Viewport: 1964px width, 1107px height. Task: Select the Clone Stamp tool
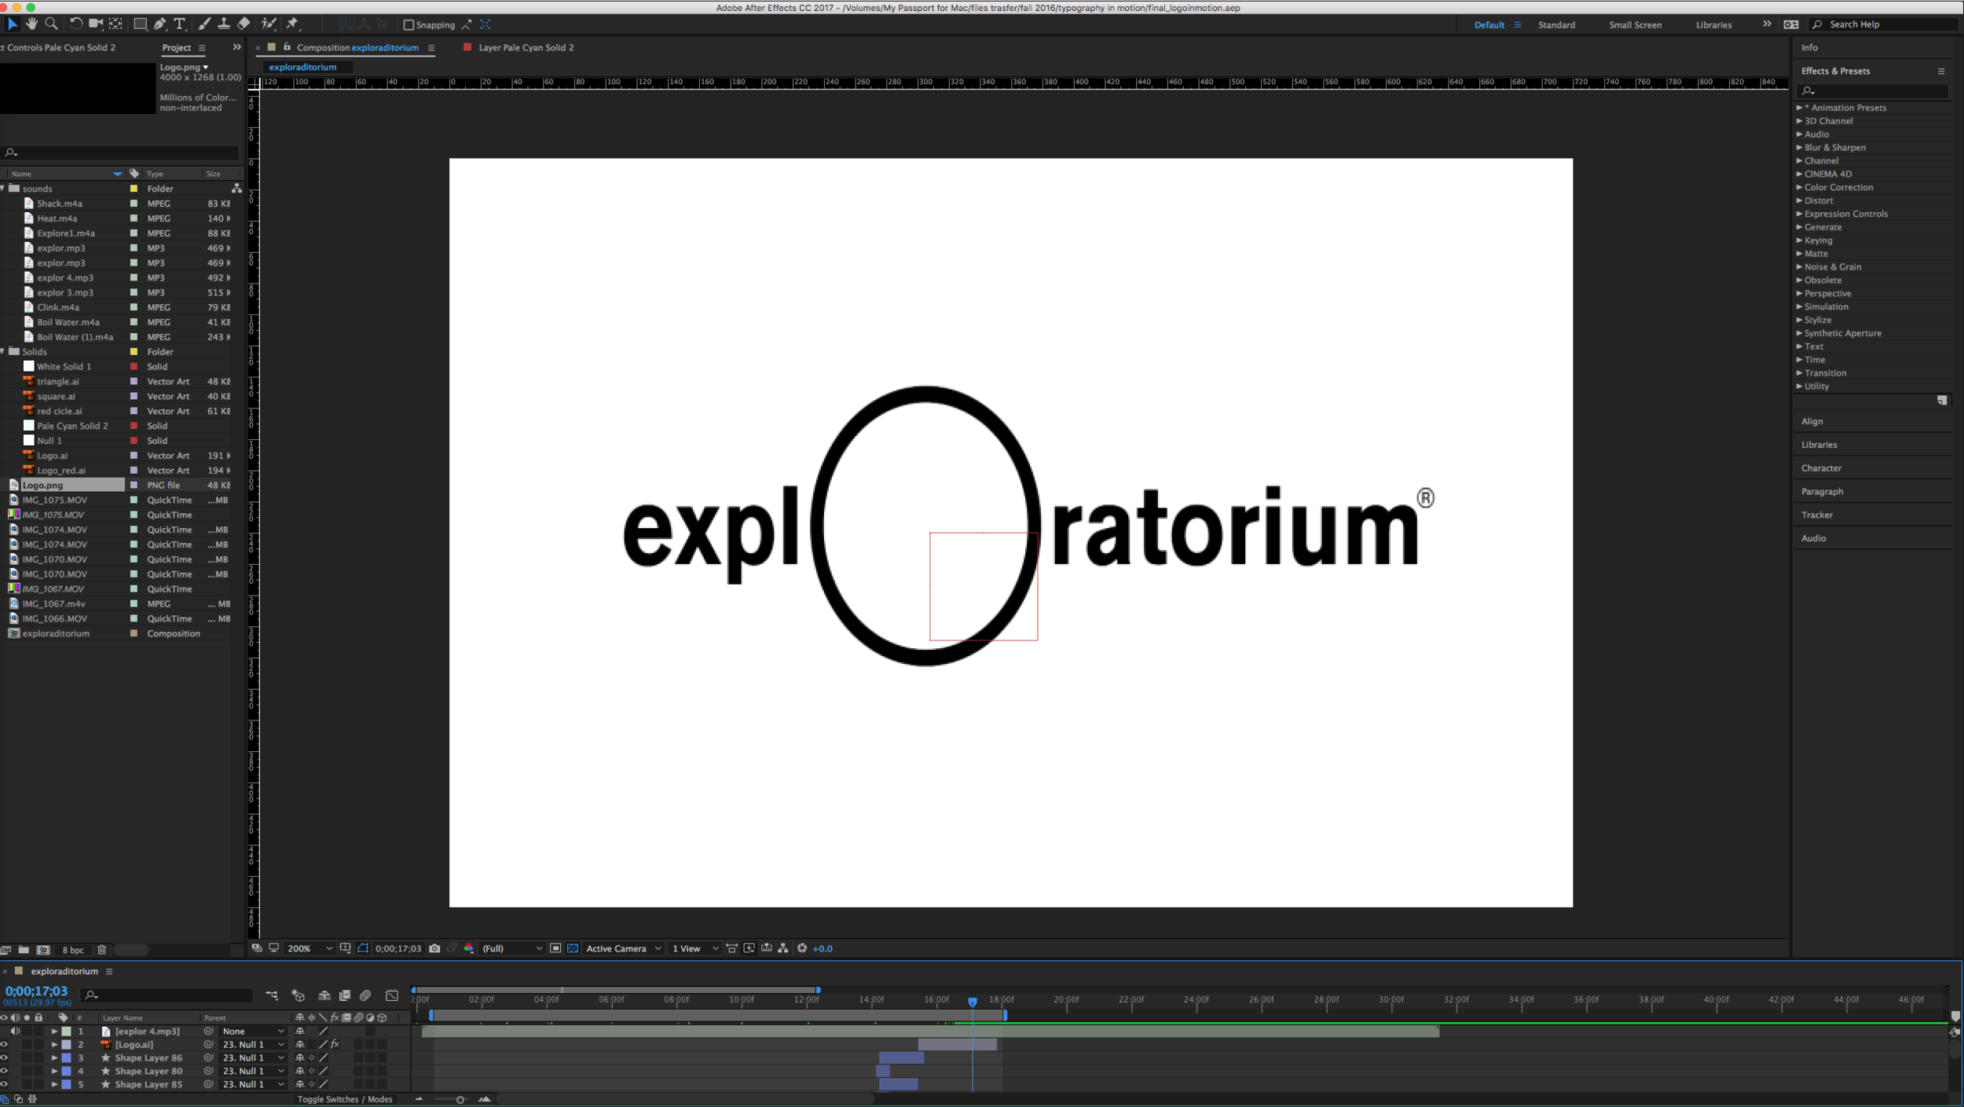[224, 24]
